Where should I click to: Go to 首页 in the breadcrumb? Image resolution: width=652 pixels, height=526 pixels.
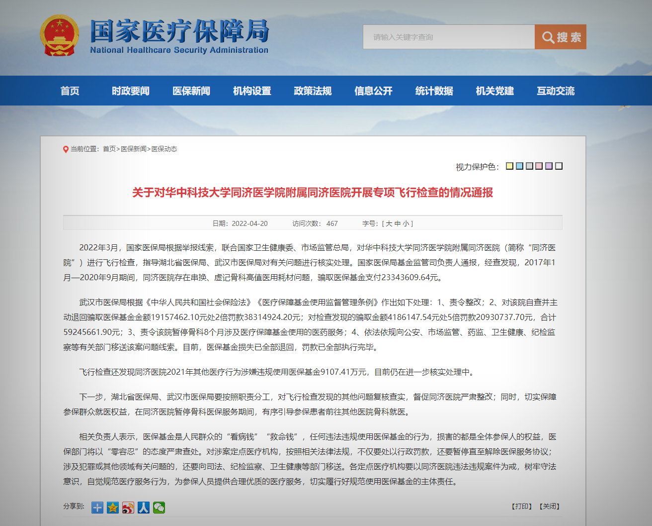coord(109,149)
